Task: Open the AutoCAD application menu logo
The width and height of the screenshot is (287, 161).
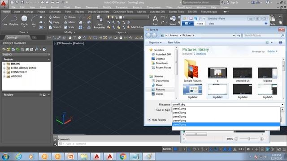Action: [4, 4]
